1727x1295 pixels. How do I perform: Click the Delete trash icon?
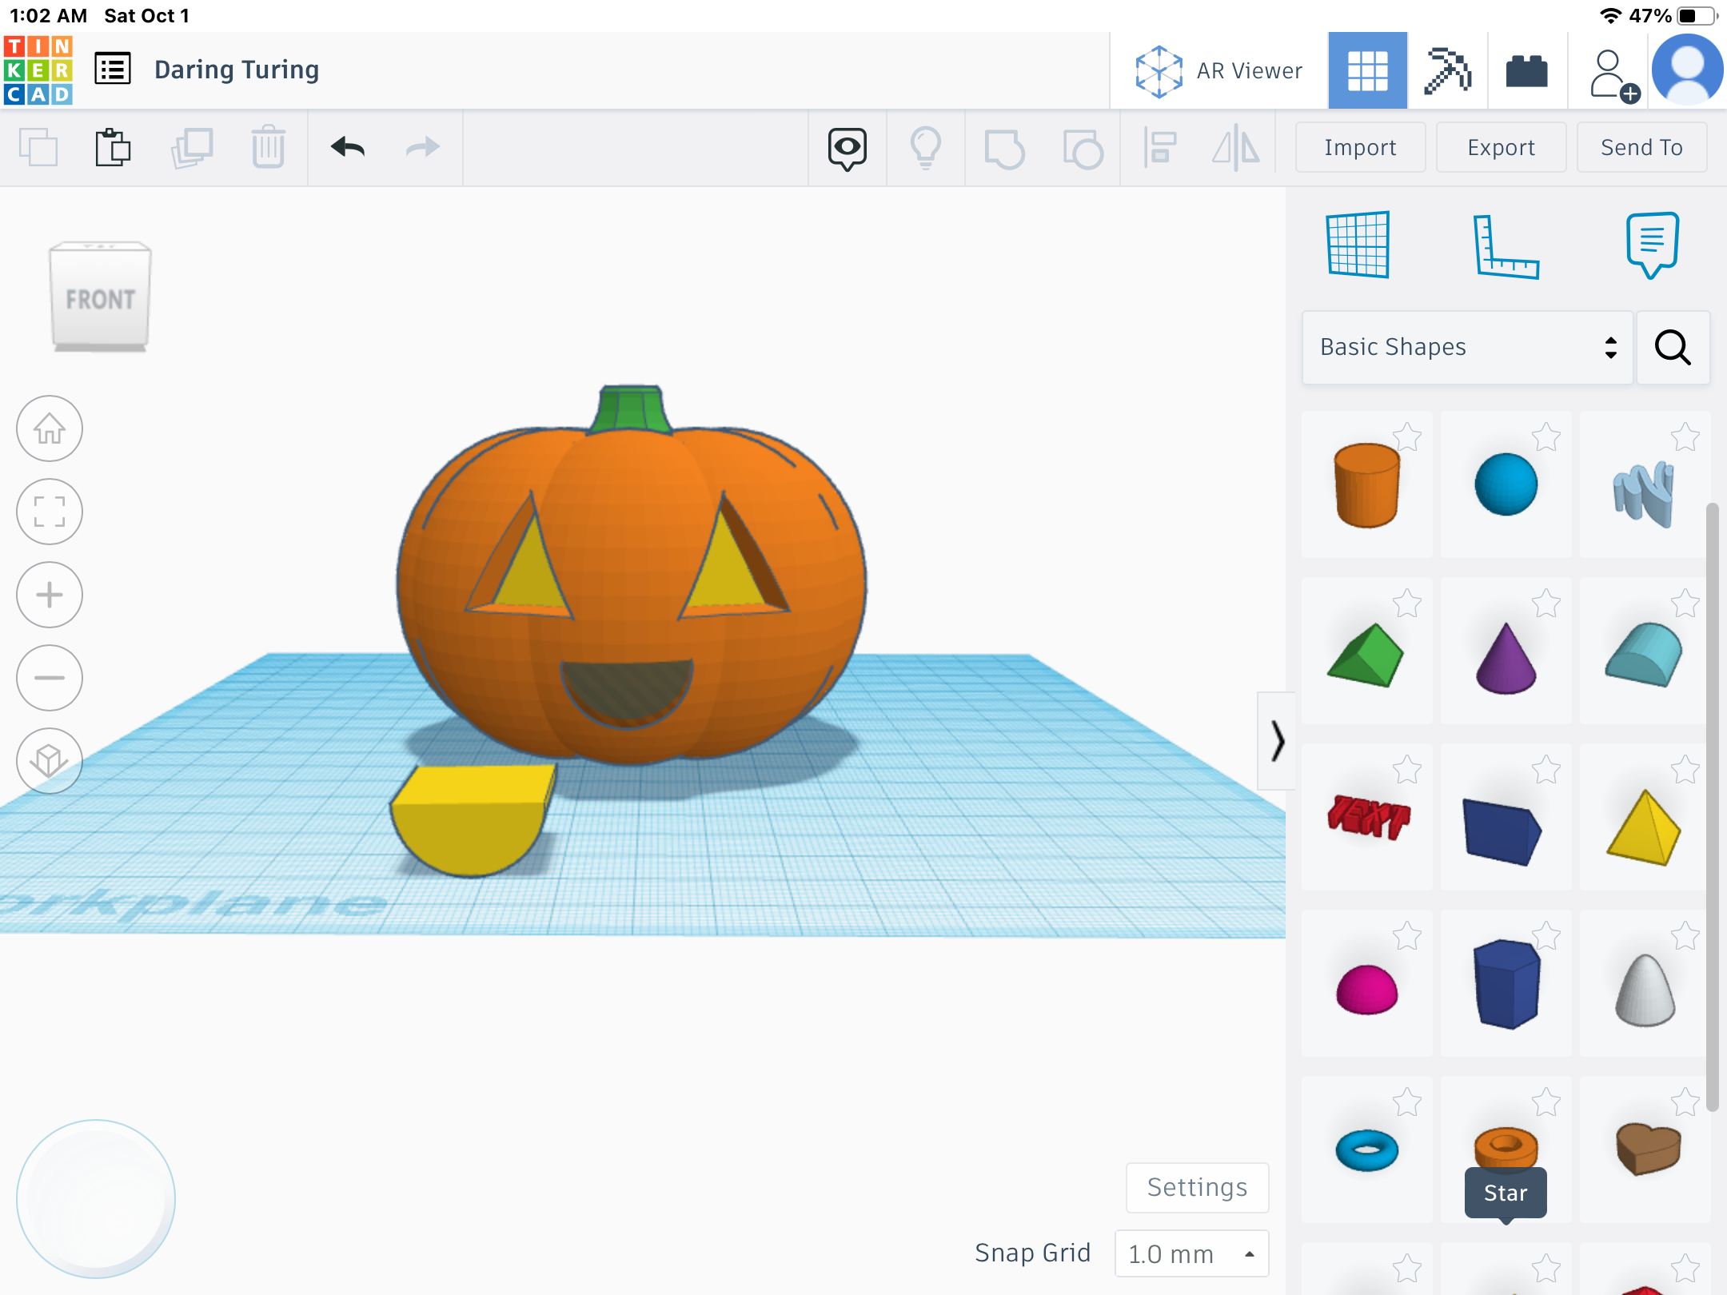coord(268,146)
